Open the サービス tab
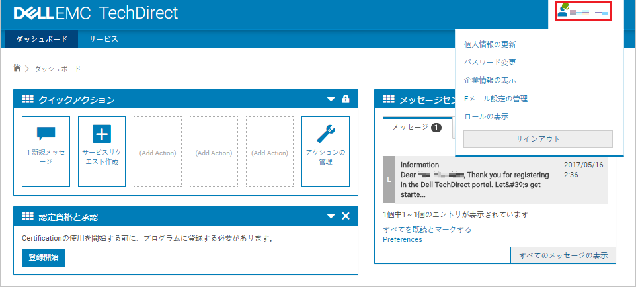 [x=104, y=39]
